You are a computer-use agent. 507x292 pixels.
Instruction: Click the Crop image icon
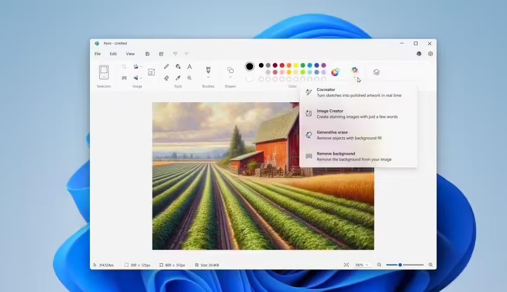click(x=124, y=67)
